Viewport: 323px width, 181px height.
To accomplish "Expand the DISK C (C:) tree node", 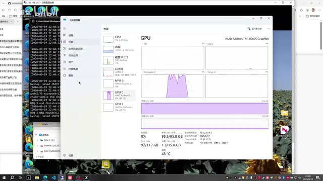I will 37,140.
